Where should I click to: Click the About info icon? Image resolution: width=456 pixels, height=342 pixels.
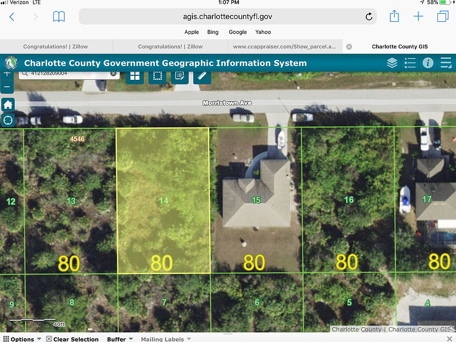[x=428, y=63]
